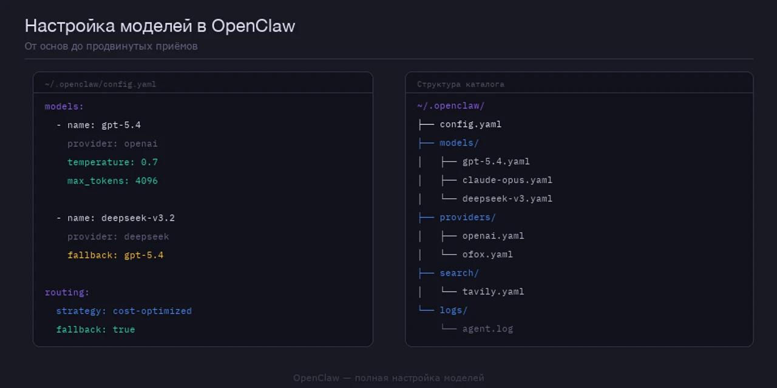
Task: Open the 'providers/' folder in tree
Action: [x=468, y=217]
